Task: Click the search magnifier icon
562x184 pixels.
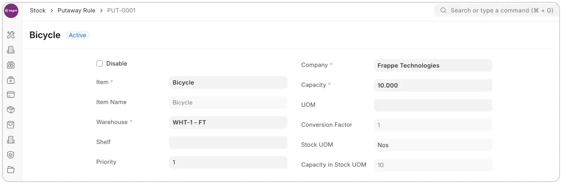Action: pos(443,10)
